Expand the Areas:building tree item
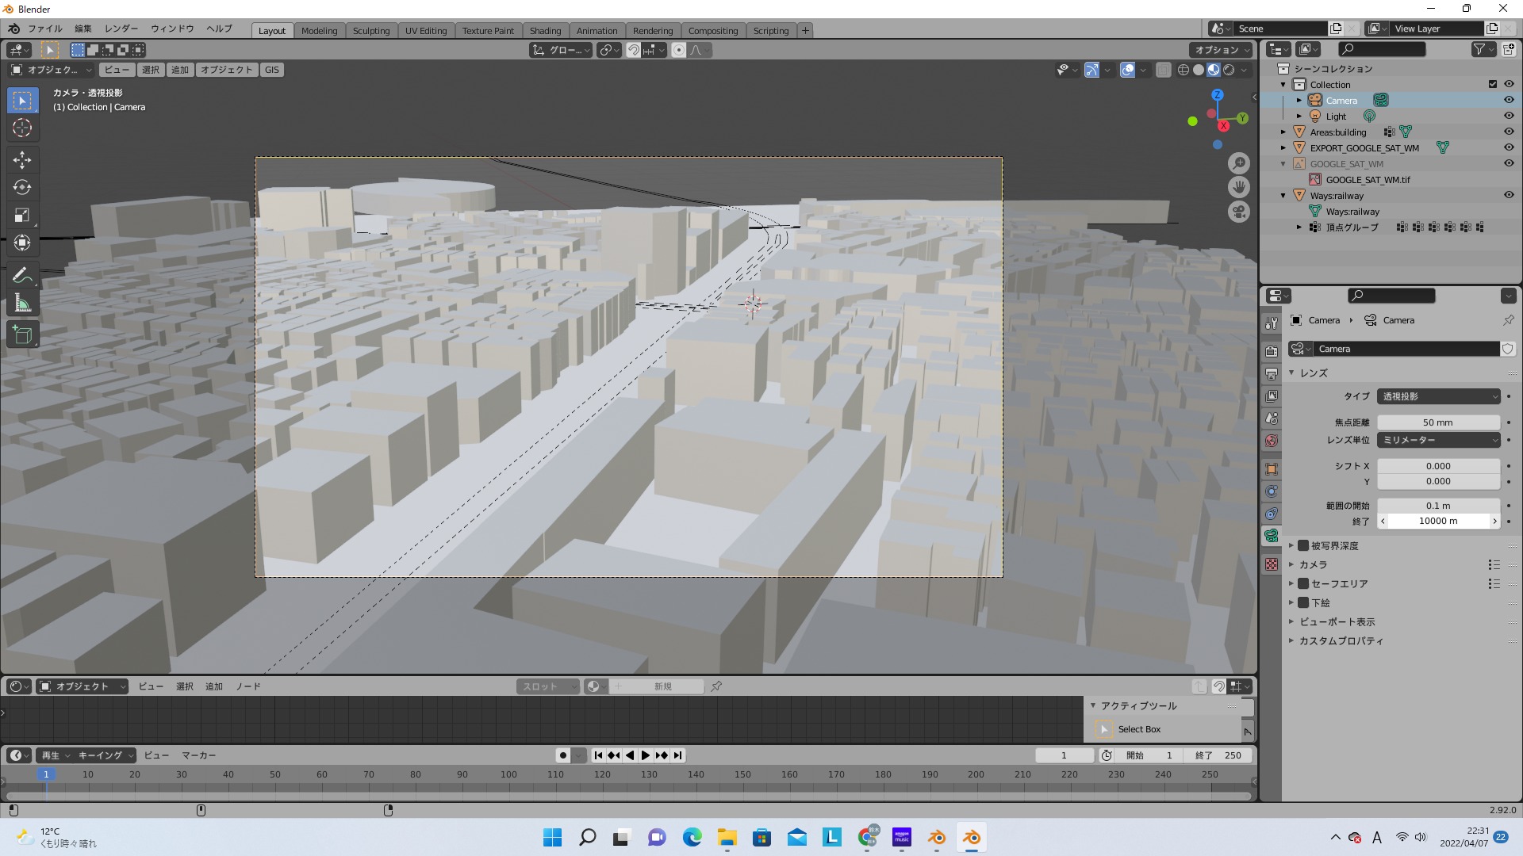 point(1283,132)
